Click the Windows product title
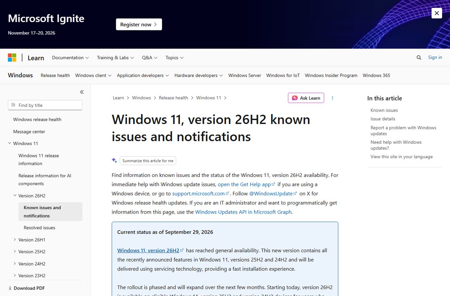This screenshot has width=450, height=296. tap(20, 75)
